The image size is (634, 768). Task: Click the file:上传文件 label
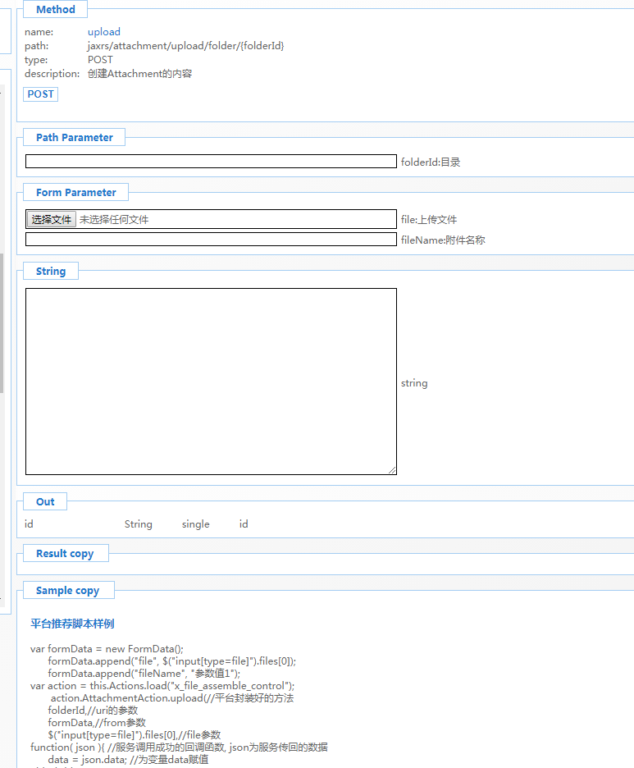tap(429, 219)
